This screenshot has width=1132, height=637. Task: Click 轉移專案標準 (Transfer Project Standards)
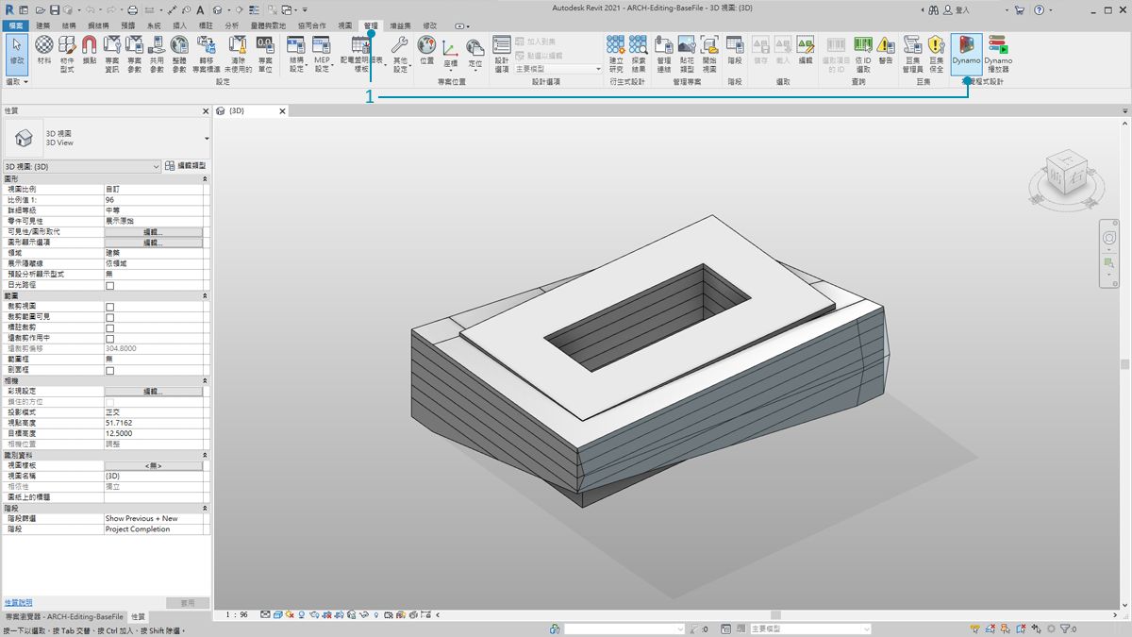207,54
